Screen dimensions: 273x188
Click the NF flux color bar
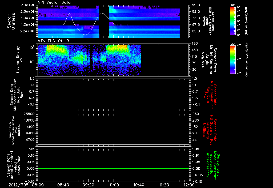click(x=233, y=21)
